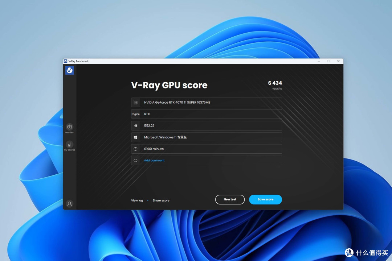Click the V-Ray GPU score heading
Viewport: 392px width, 261px height.
pos(169,86)
